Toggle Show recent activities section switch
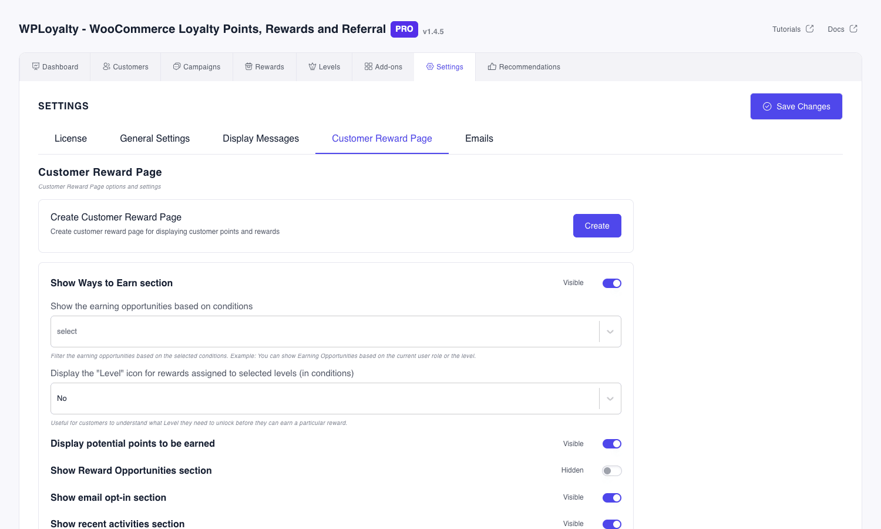 point(612,524)
